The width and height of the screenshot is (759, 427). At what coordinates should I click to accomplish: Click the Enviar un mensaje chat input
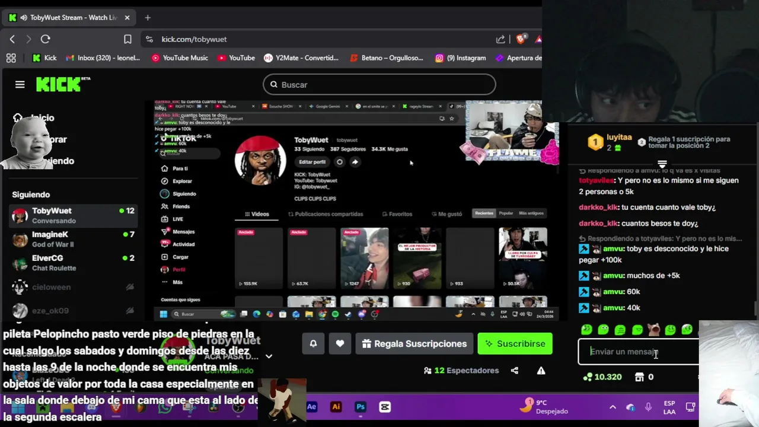pos(638,352)
